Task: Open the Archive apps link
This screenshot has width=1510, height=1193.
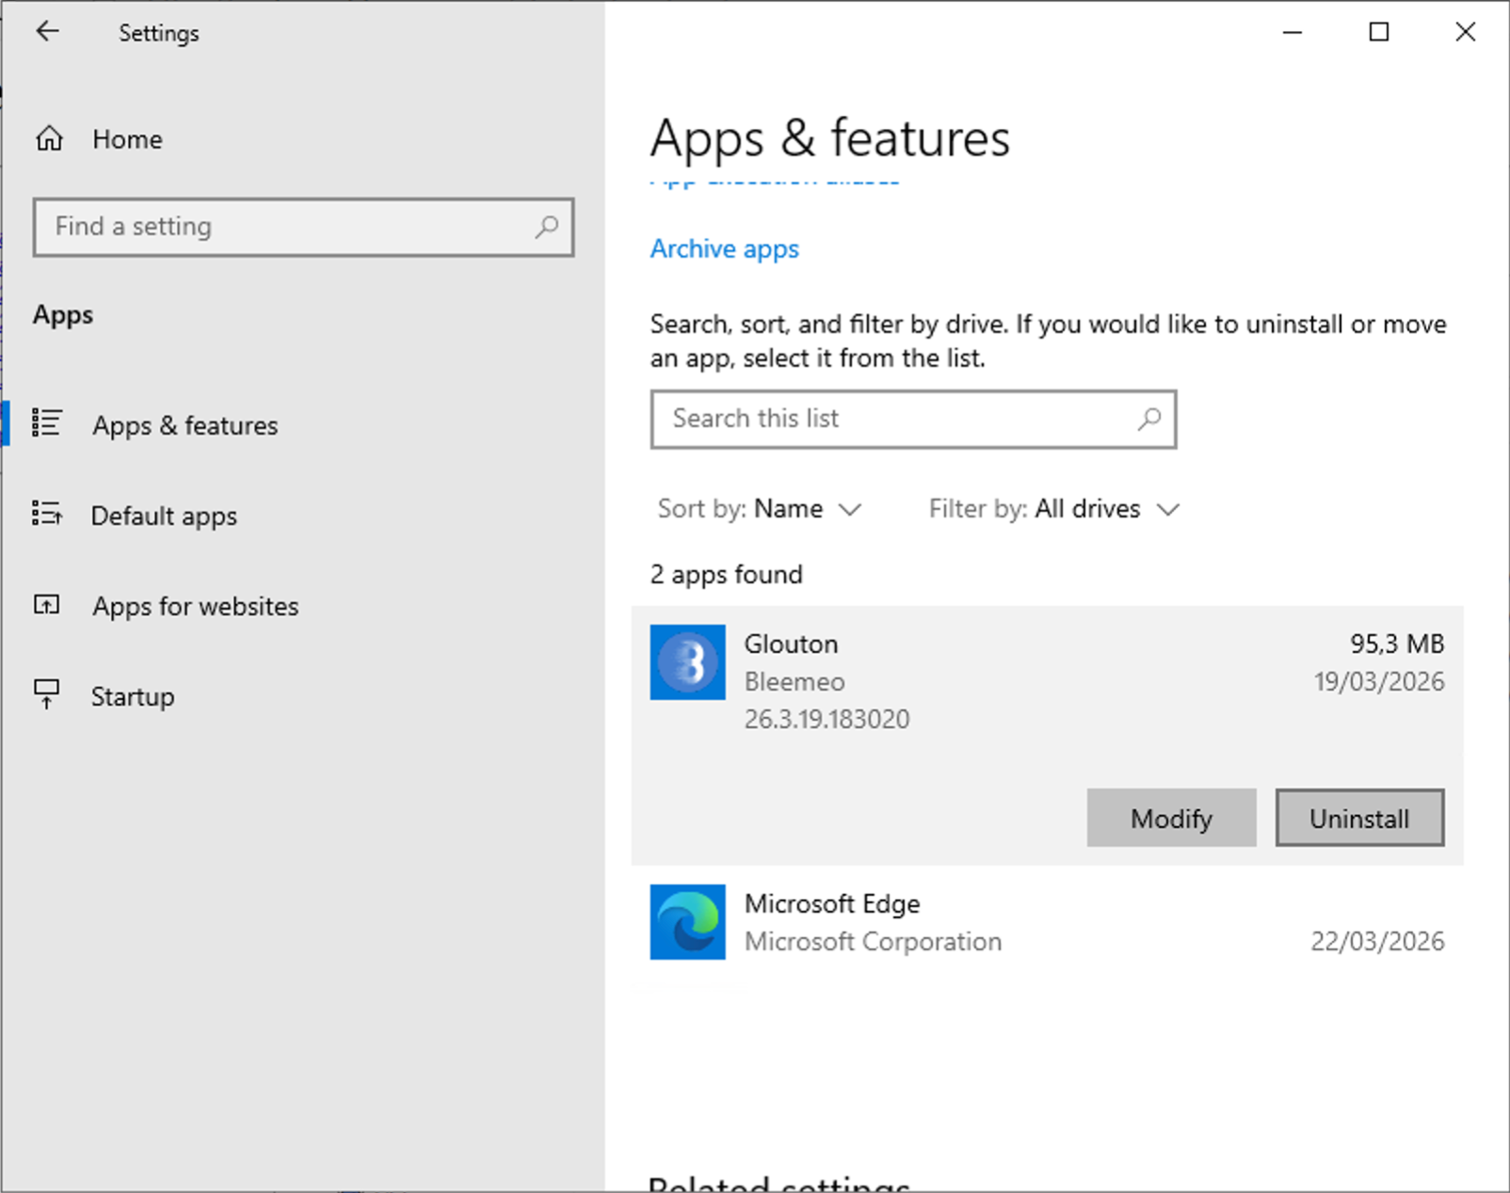Action: [724, 248]
